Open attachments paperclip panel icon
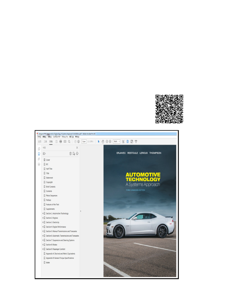 (39, 159)
